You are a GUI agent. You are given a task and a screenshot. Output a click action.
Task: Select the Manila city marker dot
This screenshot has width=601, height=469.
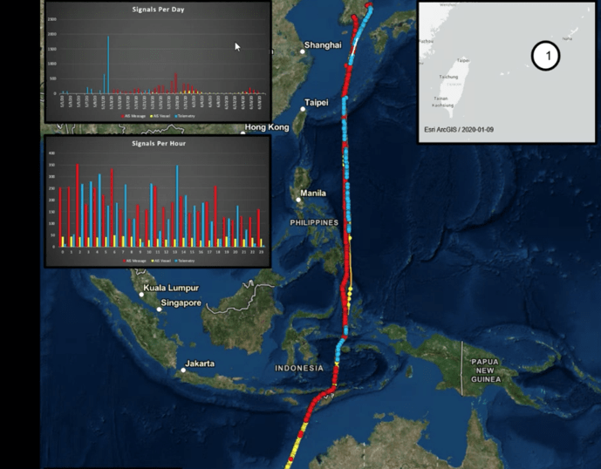pos(299,199)
